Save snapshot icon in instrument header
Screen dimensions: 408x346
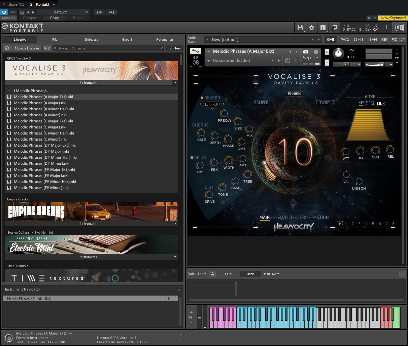pos(287,61)
